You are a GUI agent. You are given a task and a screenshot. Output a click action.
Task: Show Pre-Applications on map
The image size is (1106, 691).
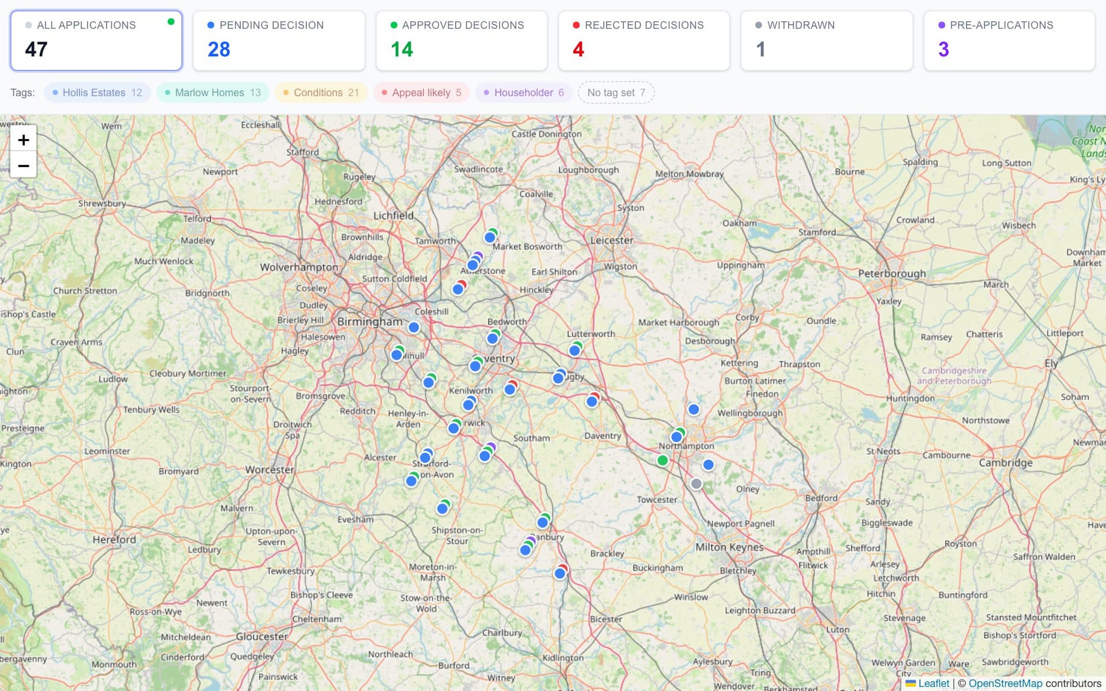point(1009,41)
